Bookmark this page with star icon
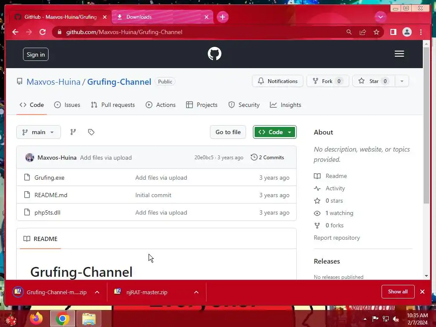 [376, 32]
